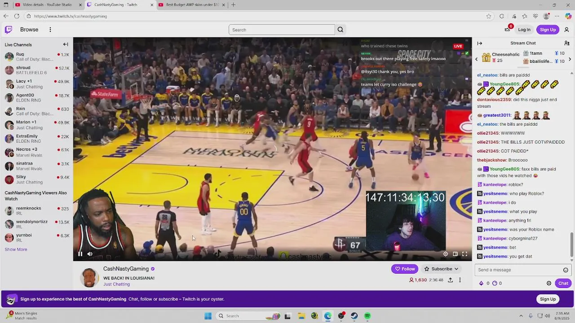
Task: Open the emote picker in chat box
Action: pos(566,270)
